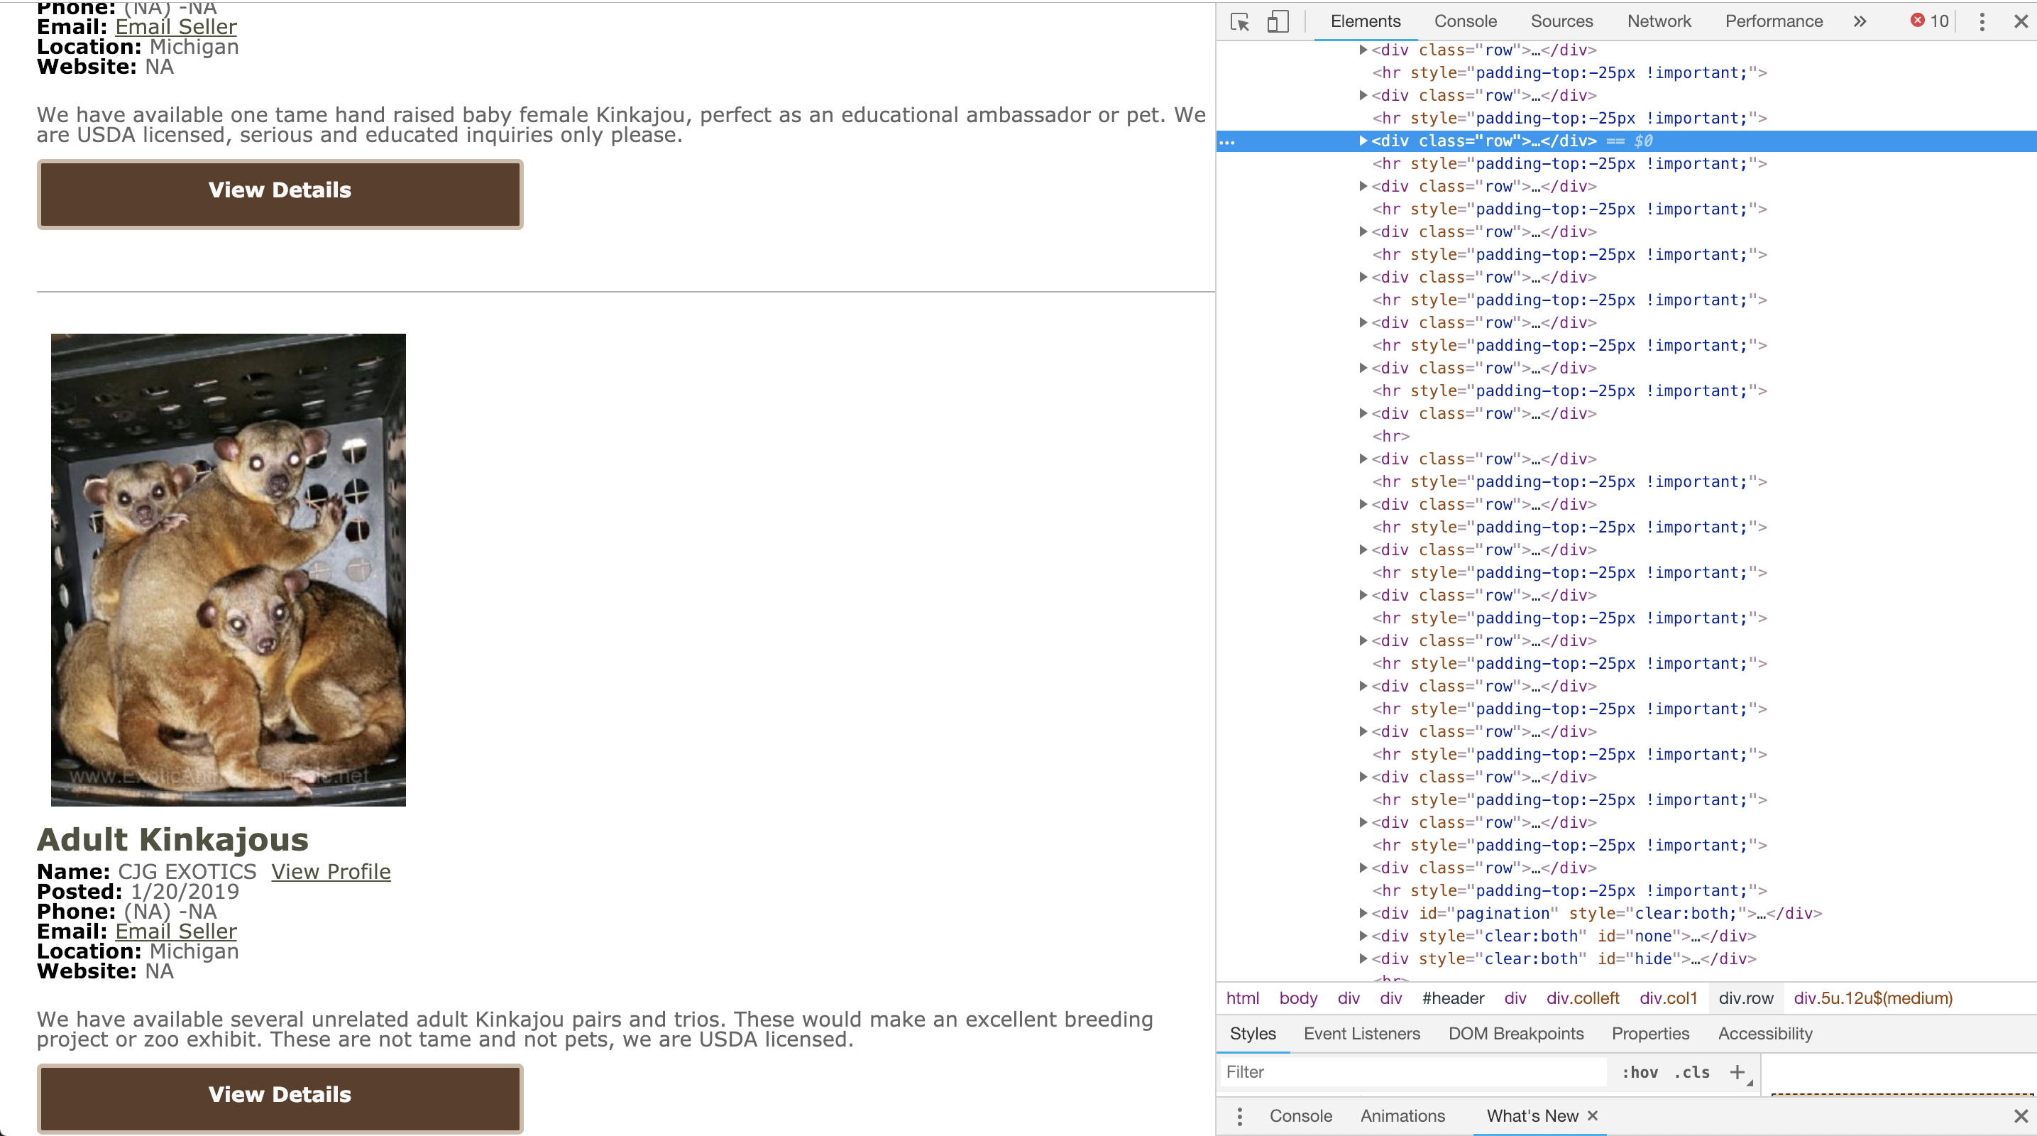The height and width of the screenshot is (1136, 2037).
Task: Click the styles Filter input field
Action: coord(1412,1072)
